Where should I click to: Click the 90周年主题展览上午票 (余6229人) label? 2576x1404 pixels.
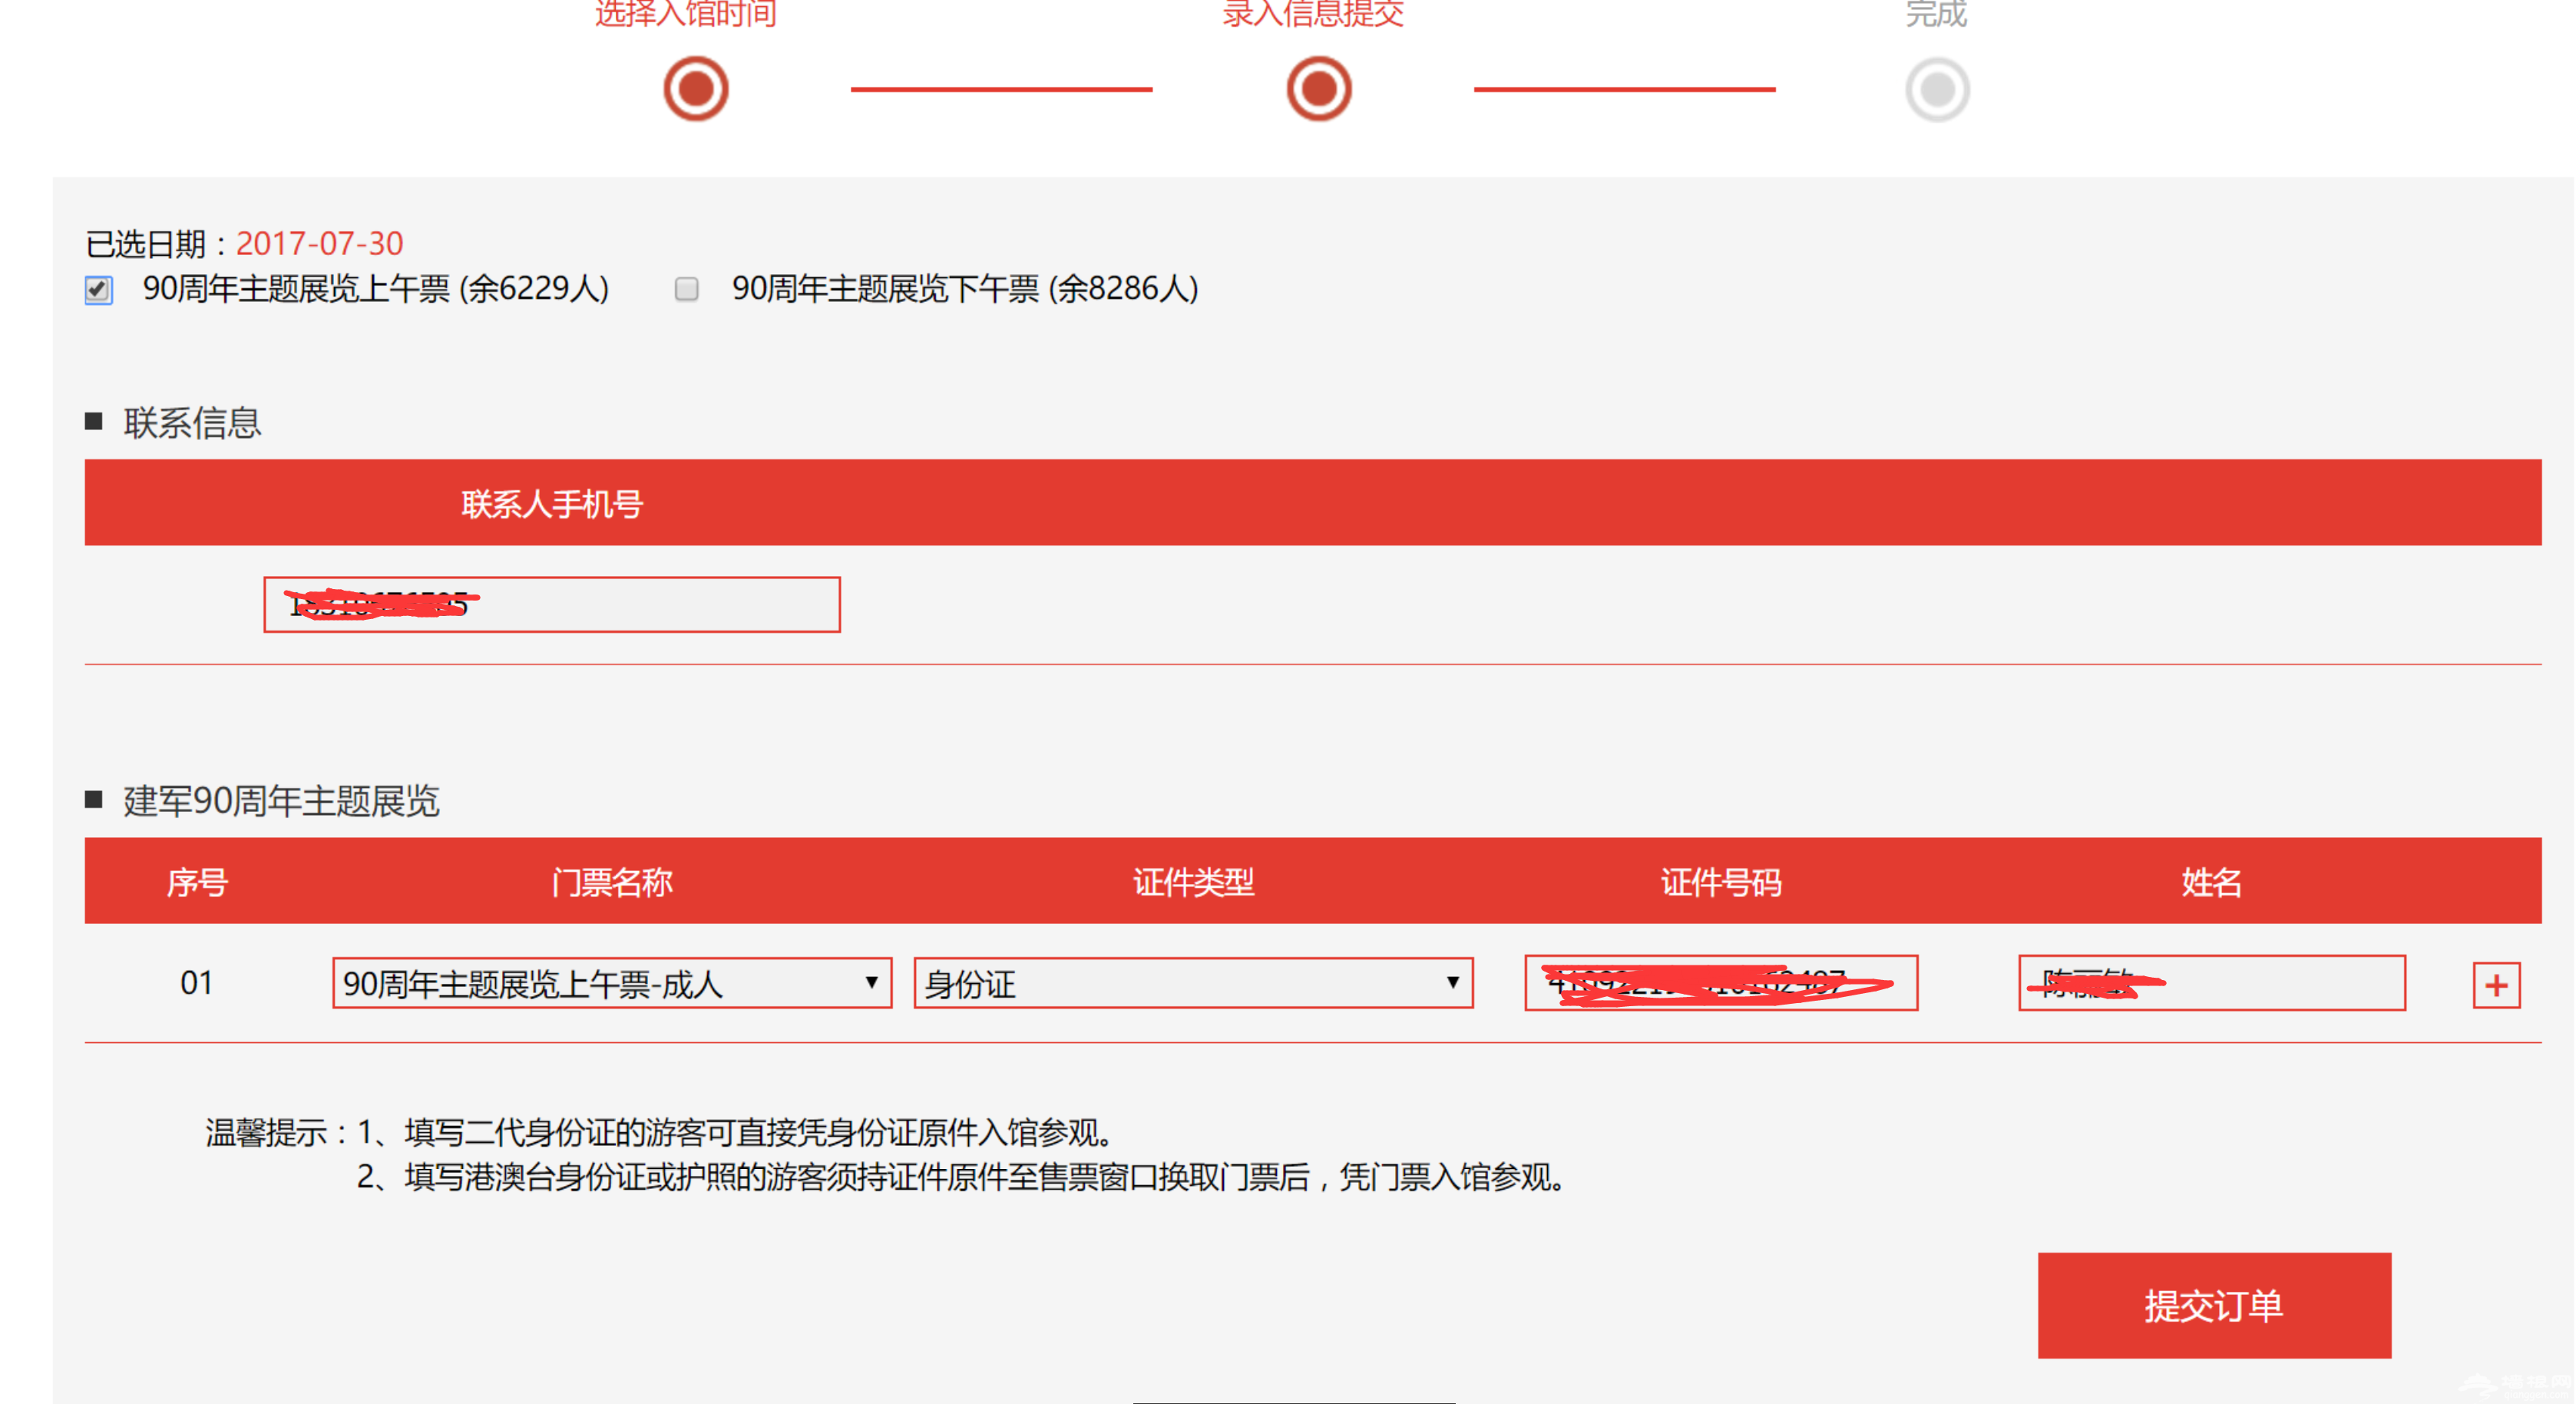click(x=376, y=289)
